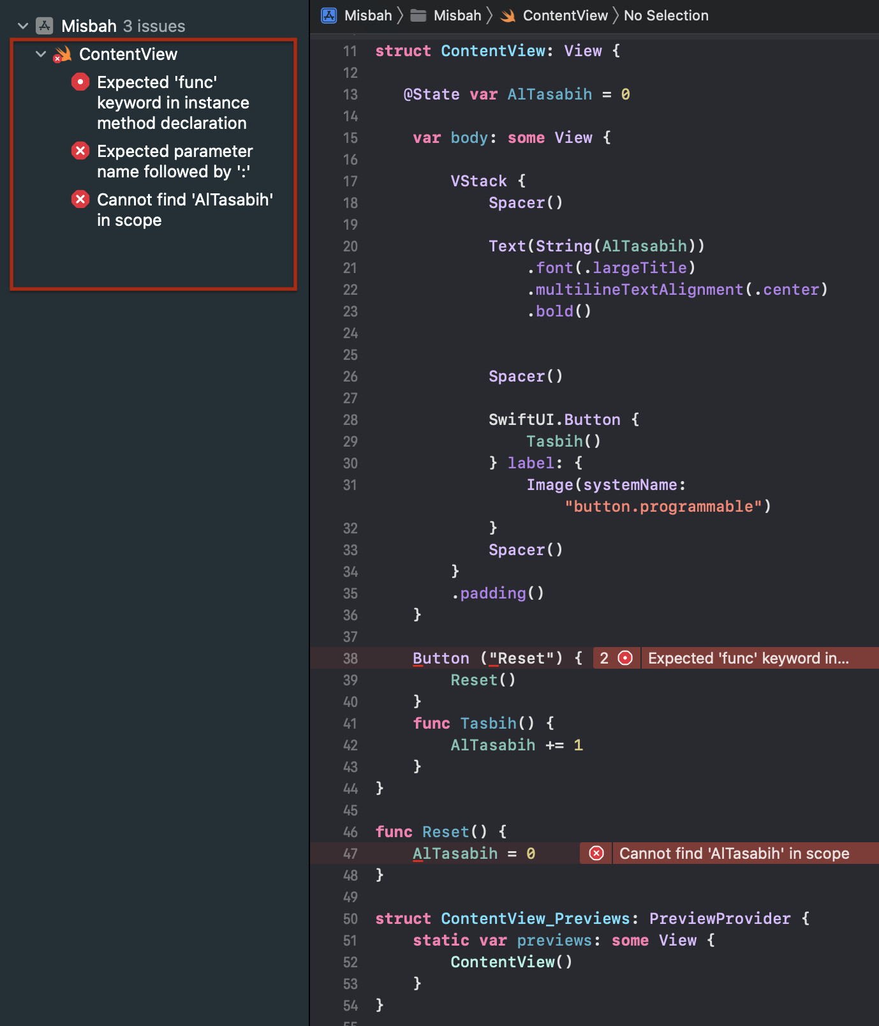Click line number 38 in the gutter
The height and width of the screenshot is (1026, 879).
(350, 658)
